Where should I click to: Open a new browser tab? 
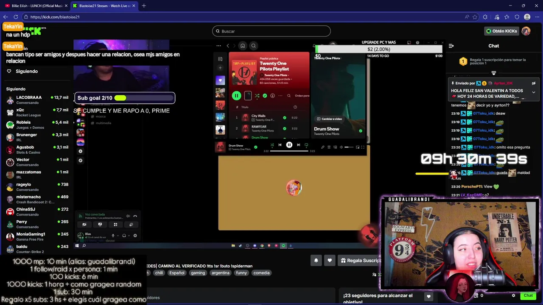tap(144, 6)
